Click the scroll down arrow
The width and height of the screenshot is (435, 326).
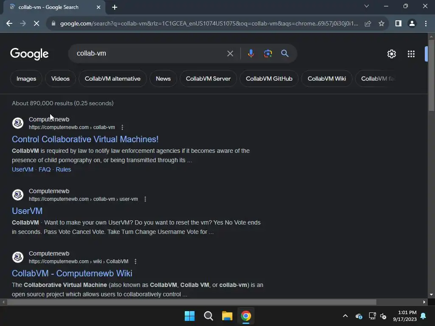431,295
